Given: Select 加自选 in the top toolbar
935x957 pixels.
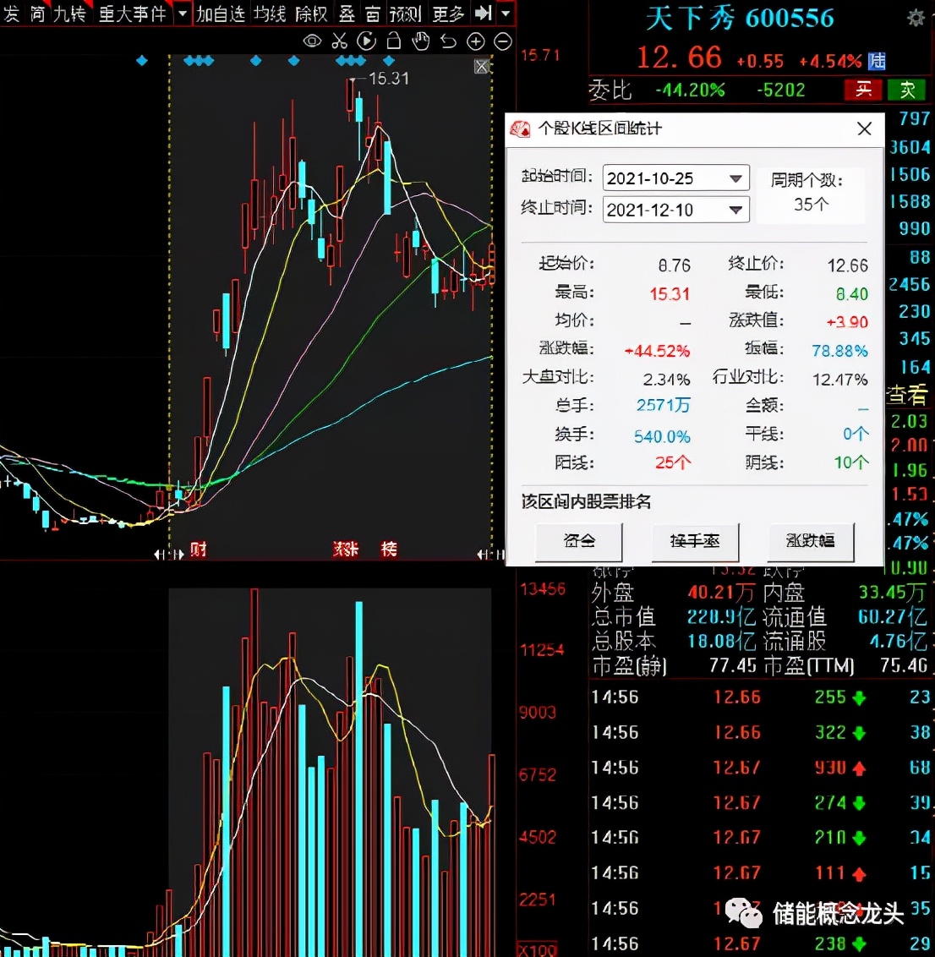Looking at the screenshot, I should tap(221, 14).
